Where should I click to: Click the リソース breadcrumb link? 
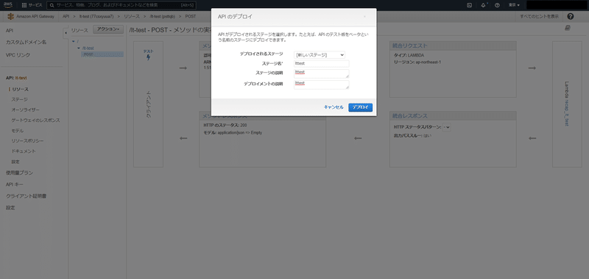(132, 16)
